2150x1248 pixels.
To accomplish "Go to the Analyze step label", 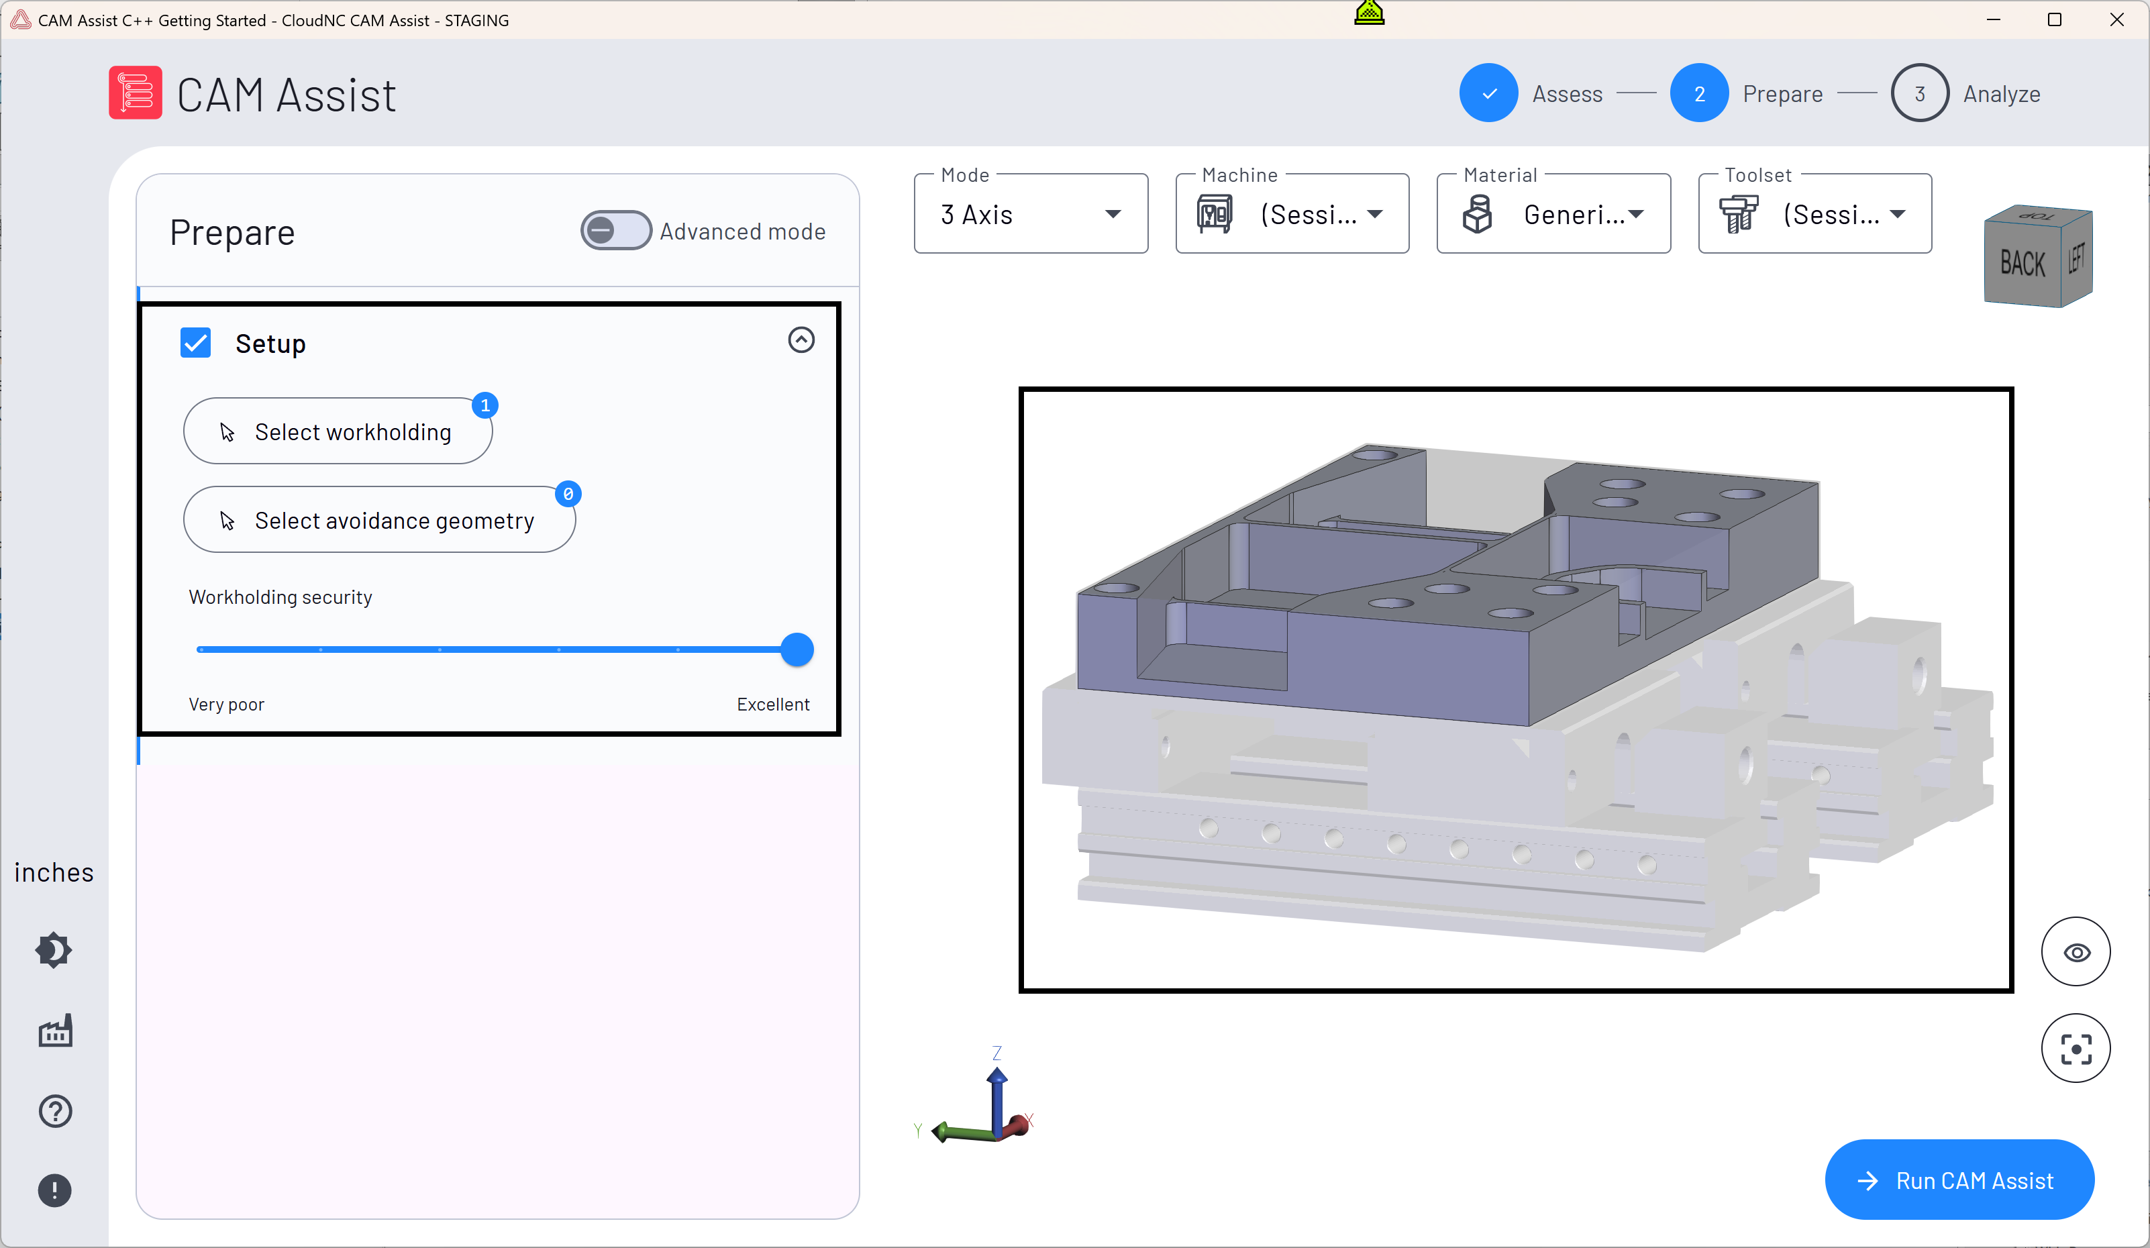I will point(2002,94).
